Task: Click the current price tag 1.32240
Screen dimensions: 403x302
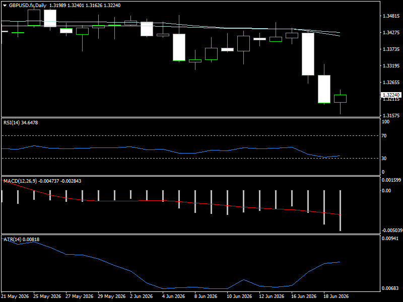Action: coord(390,95)
